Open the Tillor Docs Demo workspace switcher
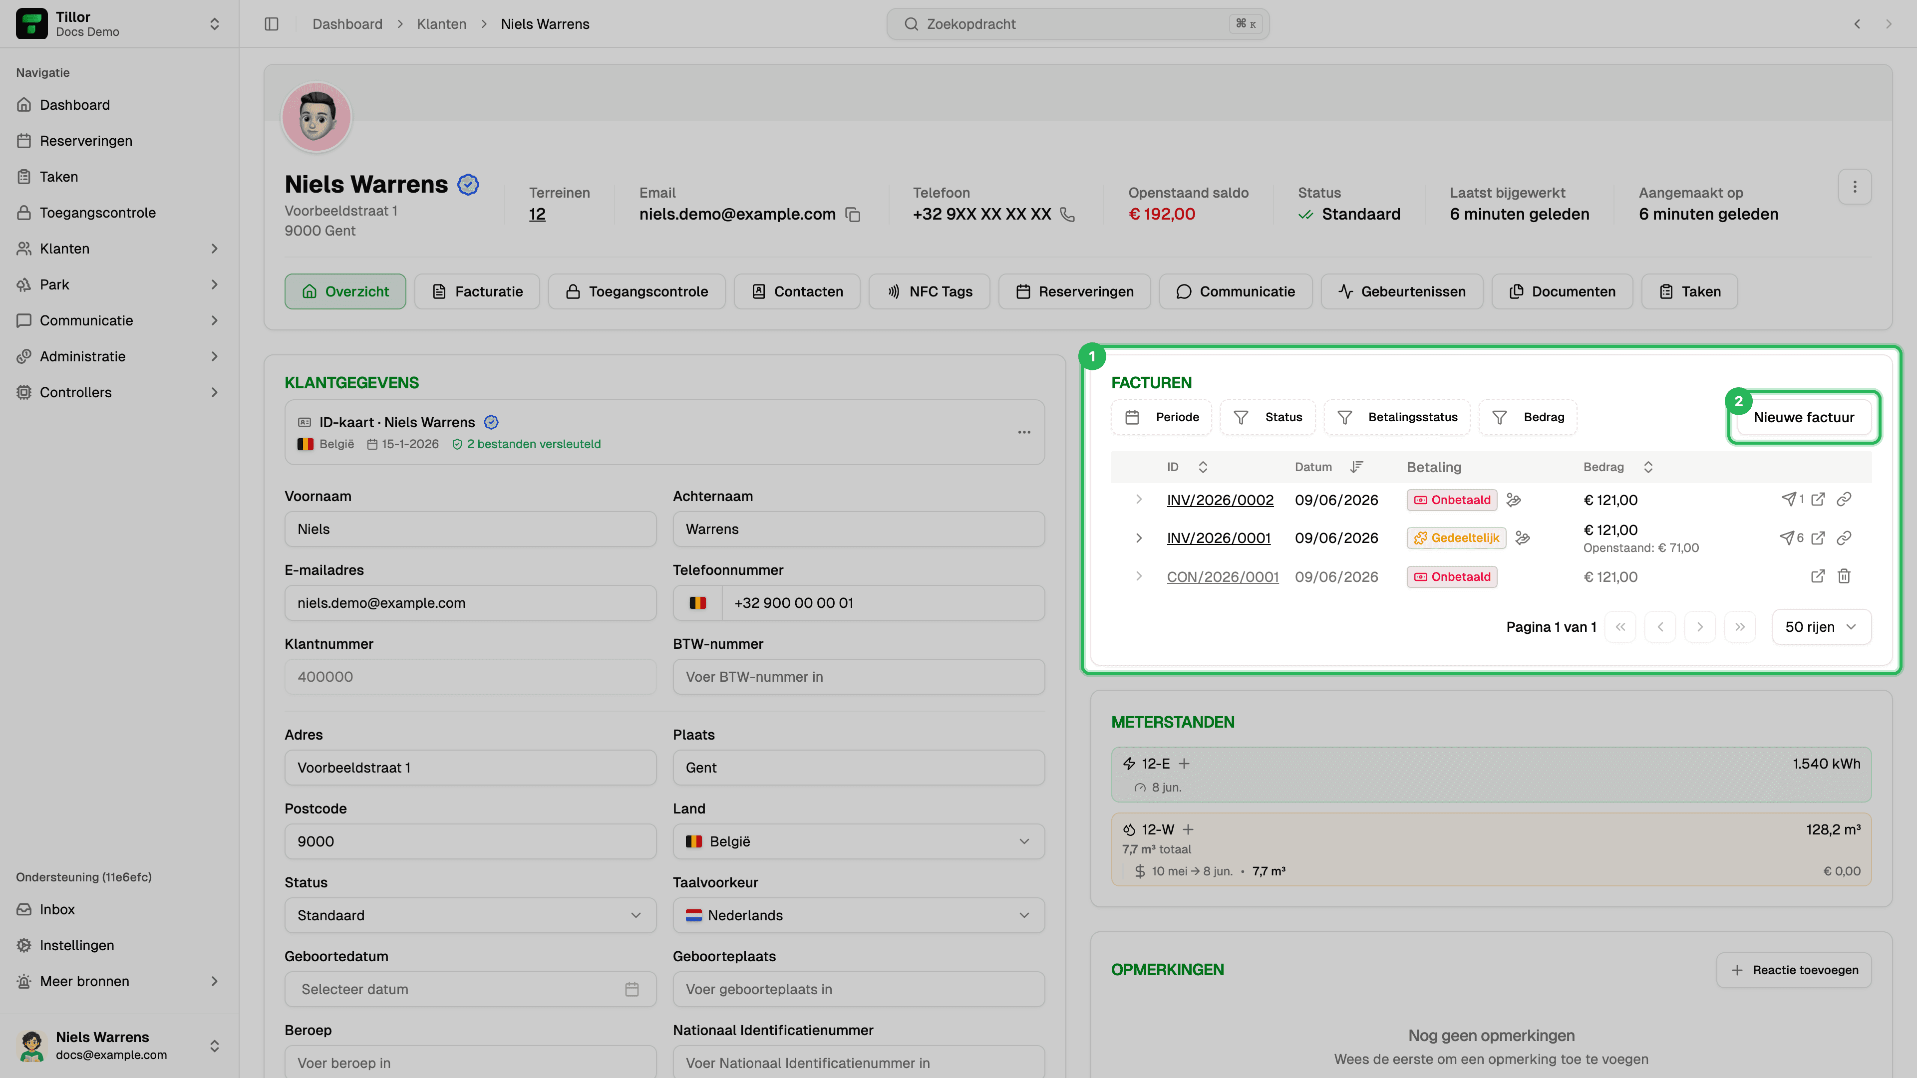 (119, 24)
